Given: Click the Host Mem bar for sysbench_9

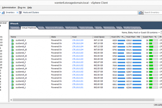Looking at the screenshot, I should (137, 81).
